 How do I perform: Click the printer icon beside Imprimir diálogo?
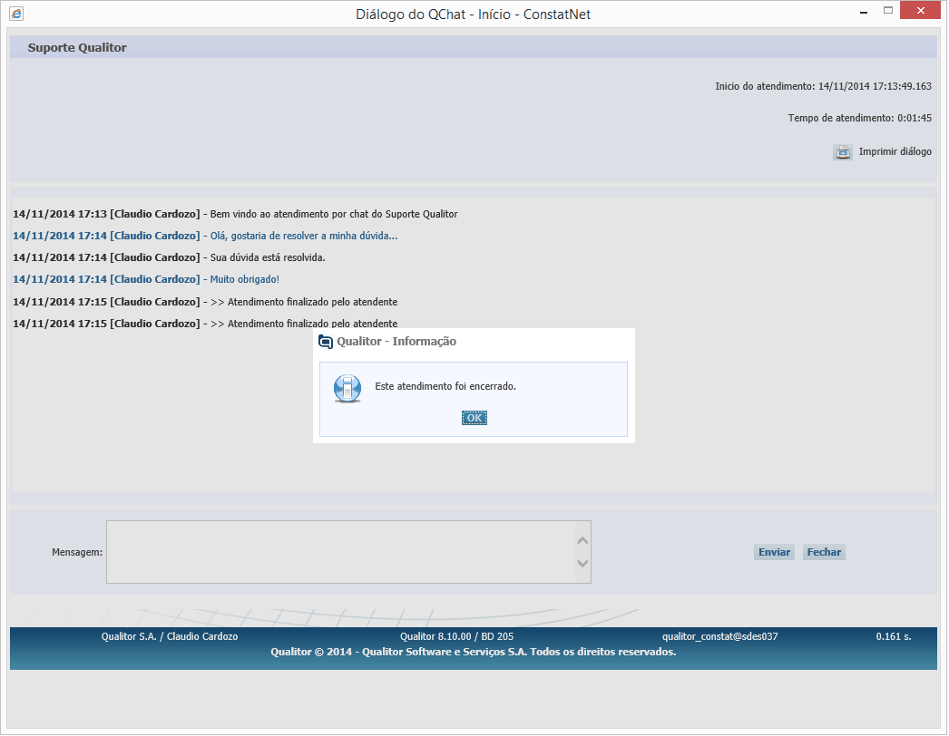(x=842, y=152)
